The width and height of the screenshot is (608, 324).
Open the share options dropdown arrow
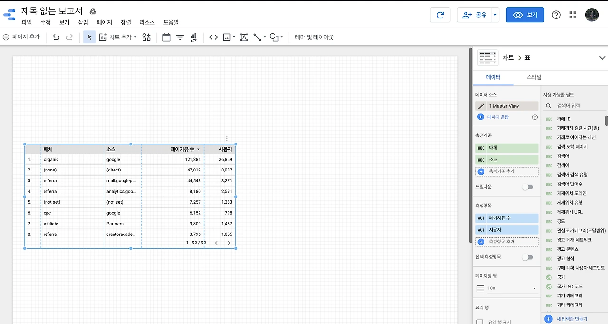[x=495, y=15]
